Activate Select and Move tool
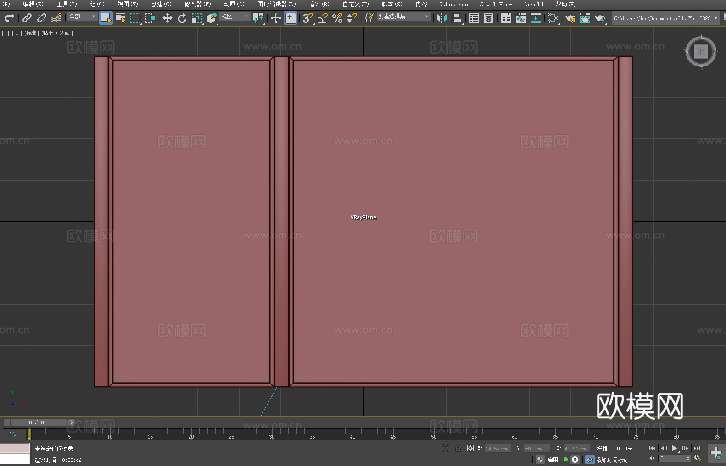726x466 pixels. click(x=168, y=18)
